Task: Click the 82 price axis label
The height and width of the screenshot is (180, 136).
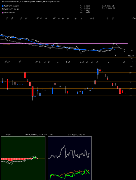Action: point(131,96)
